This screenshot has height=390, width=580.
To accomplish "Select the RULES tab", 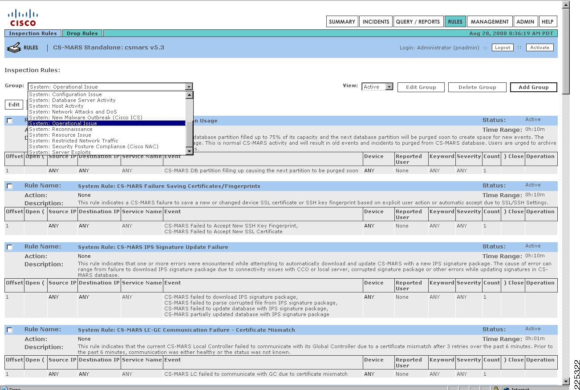I will point(455,21).
